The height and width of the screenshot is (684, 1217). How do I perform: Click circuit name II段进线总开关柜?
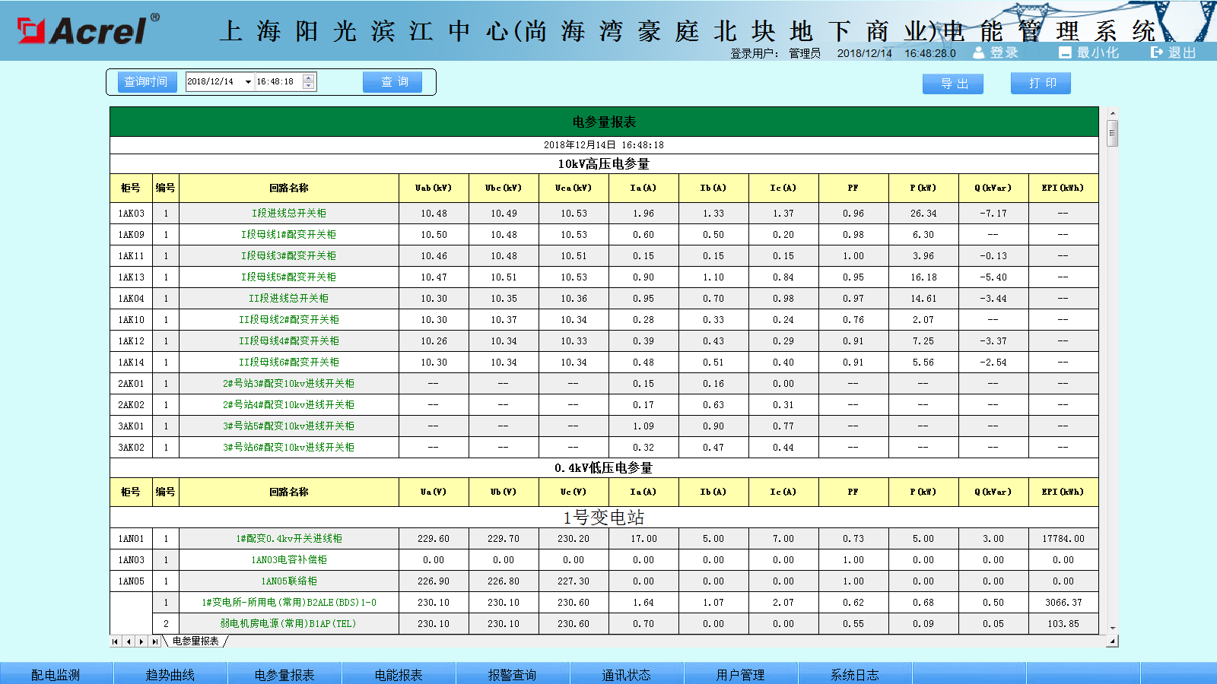tap(289, 299)
